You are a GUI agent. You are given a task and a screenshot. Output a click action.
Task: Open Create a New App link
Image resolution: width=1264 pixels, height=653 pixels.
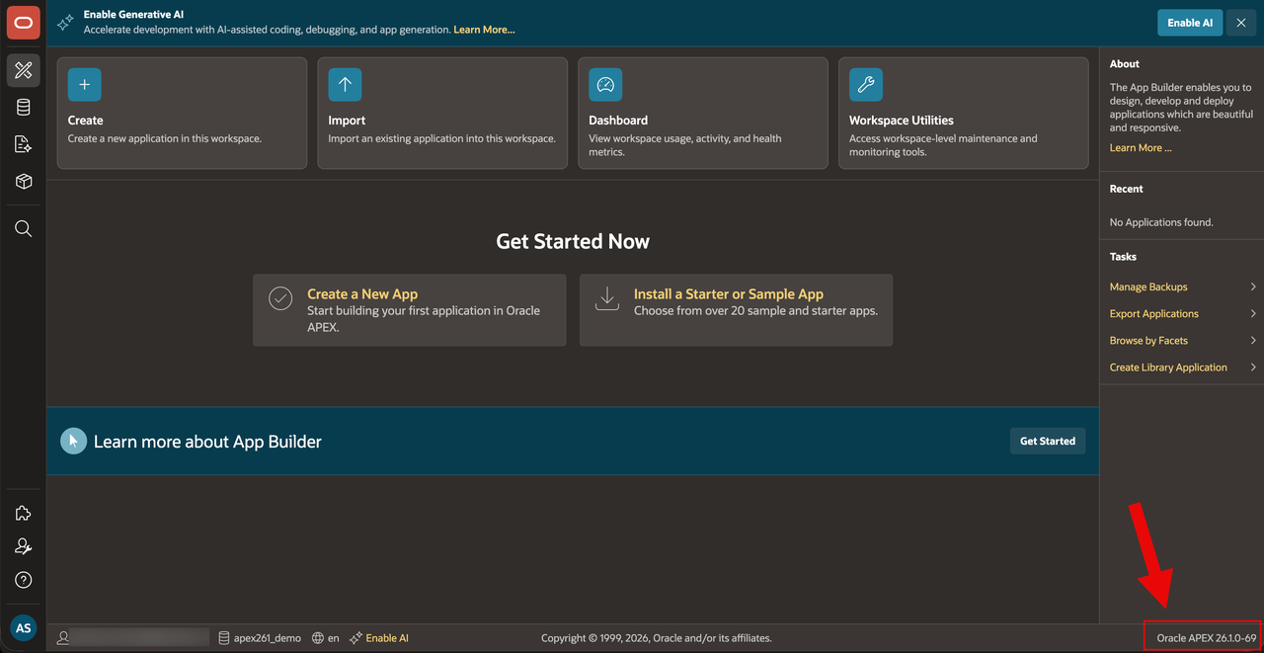(x=362, y=293)
